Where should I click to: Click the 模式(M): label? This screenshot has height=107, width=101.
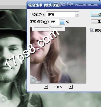pyautogui.click(x=38, y=14)
